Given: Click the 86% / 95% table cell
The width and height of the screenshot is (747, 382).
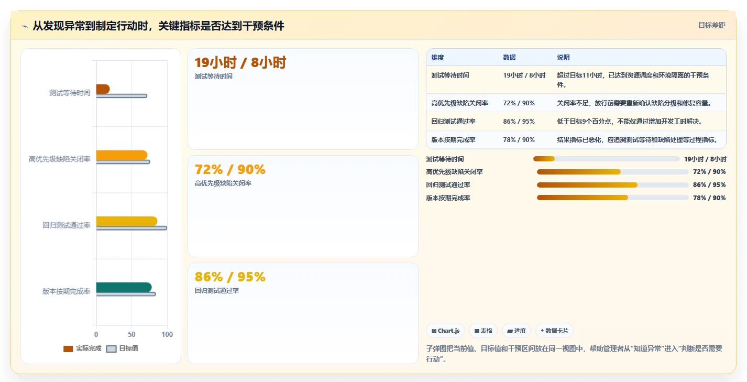Looking at the screenshot, I should (x=519, y=122).
